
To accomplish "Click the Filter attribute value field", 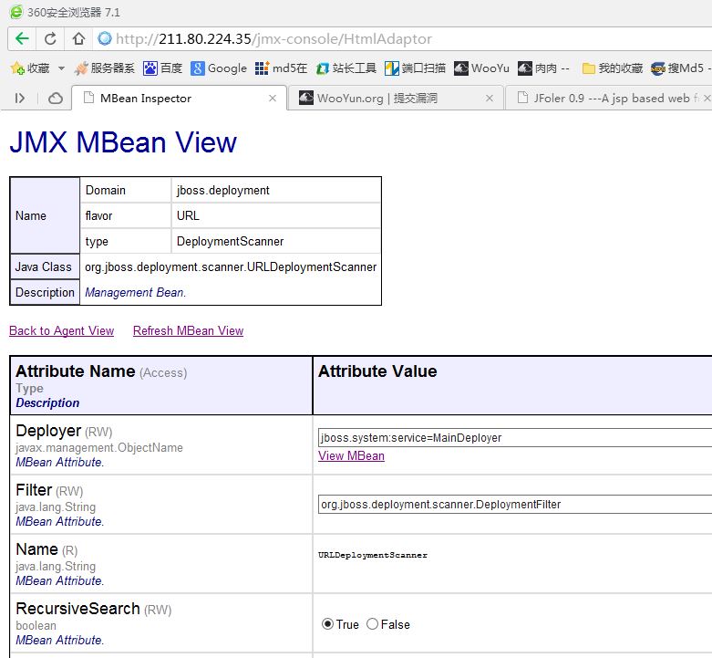I will click(x=515, y=505).
